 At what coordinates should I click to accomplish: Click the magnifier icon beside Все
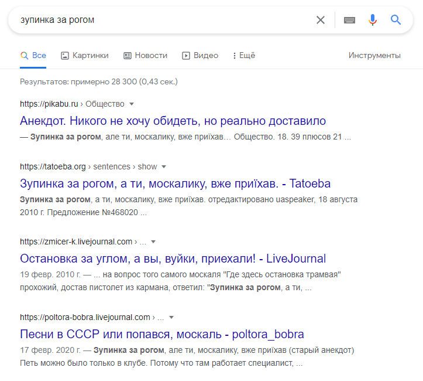24,56
